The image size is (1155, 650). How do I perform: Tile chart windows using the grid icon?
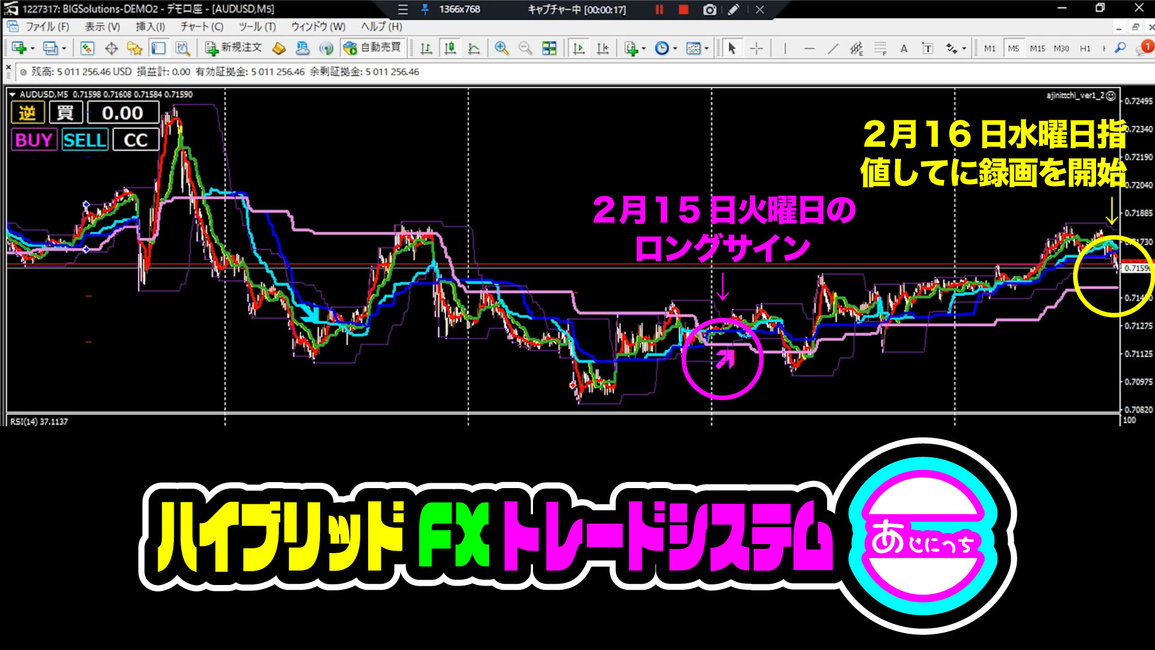click(549, 48)
